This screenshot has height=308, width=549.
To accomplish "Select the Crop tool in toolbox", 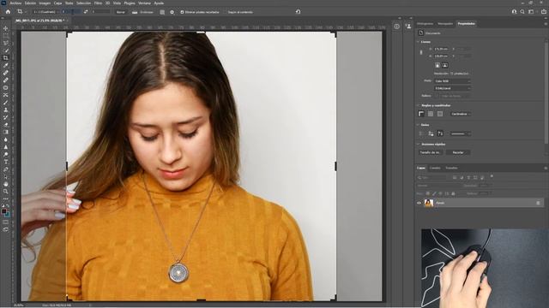I will (x=6, y=58).
